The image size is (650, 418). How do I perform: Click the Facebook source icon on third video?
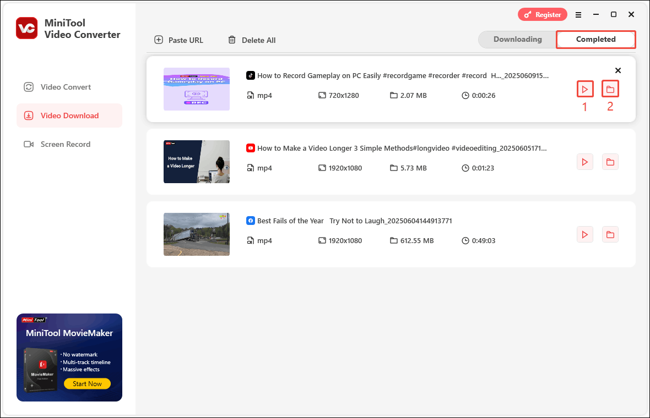[x=251, y=221]
